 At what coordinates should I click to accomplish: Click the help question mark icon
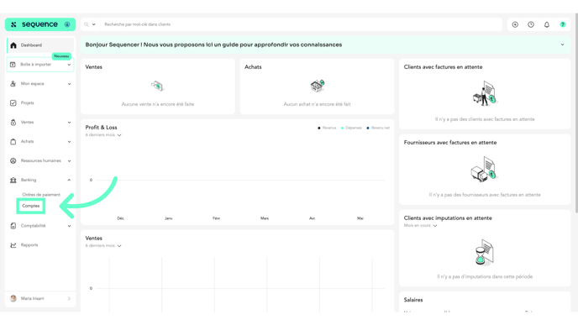563,24
